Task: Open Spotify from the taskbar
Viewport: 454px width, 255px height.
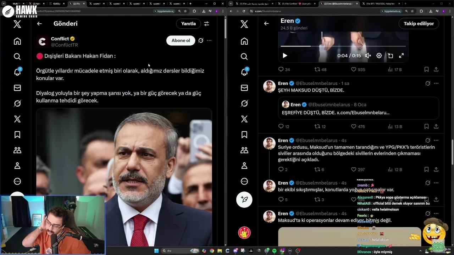Action: pos(274,251)
